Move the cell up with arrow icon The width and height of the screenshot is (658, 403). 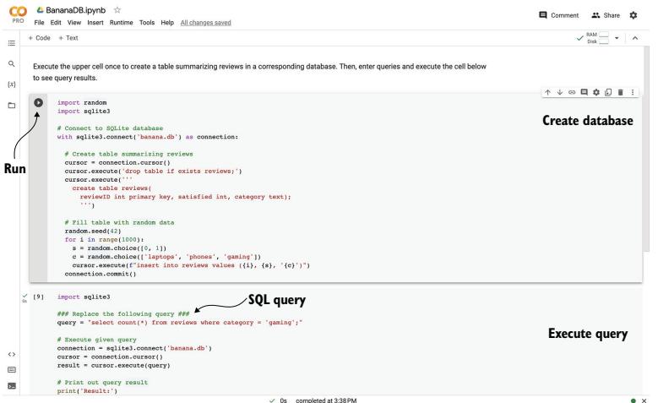pyautogui.click(x=548, y=91)
